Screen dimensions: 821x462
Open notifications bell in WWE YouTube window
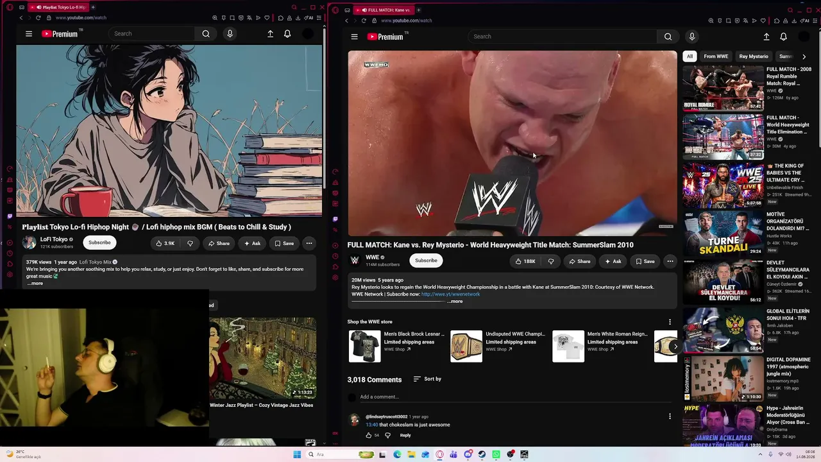coord(783,37)
